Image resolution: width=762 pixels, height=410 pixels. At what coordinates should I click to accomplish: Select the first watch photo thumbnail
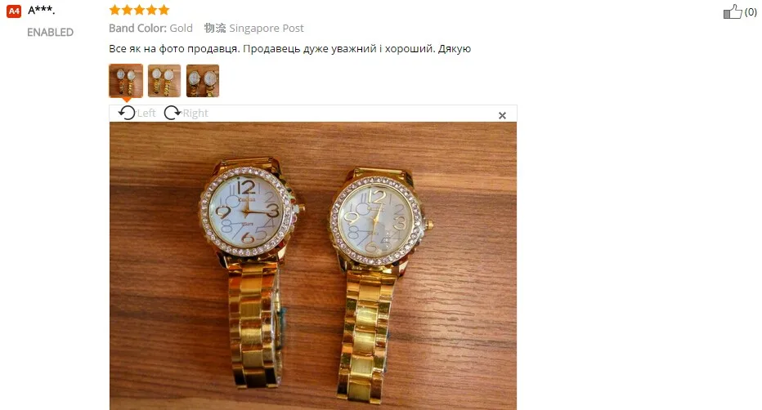[126, 81]
